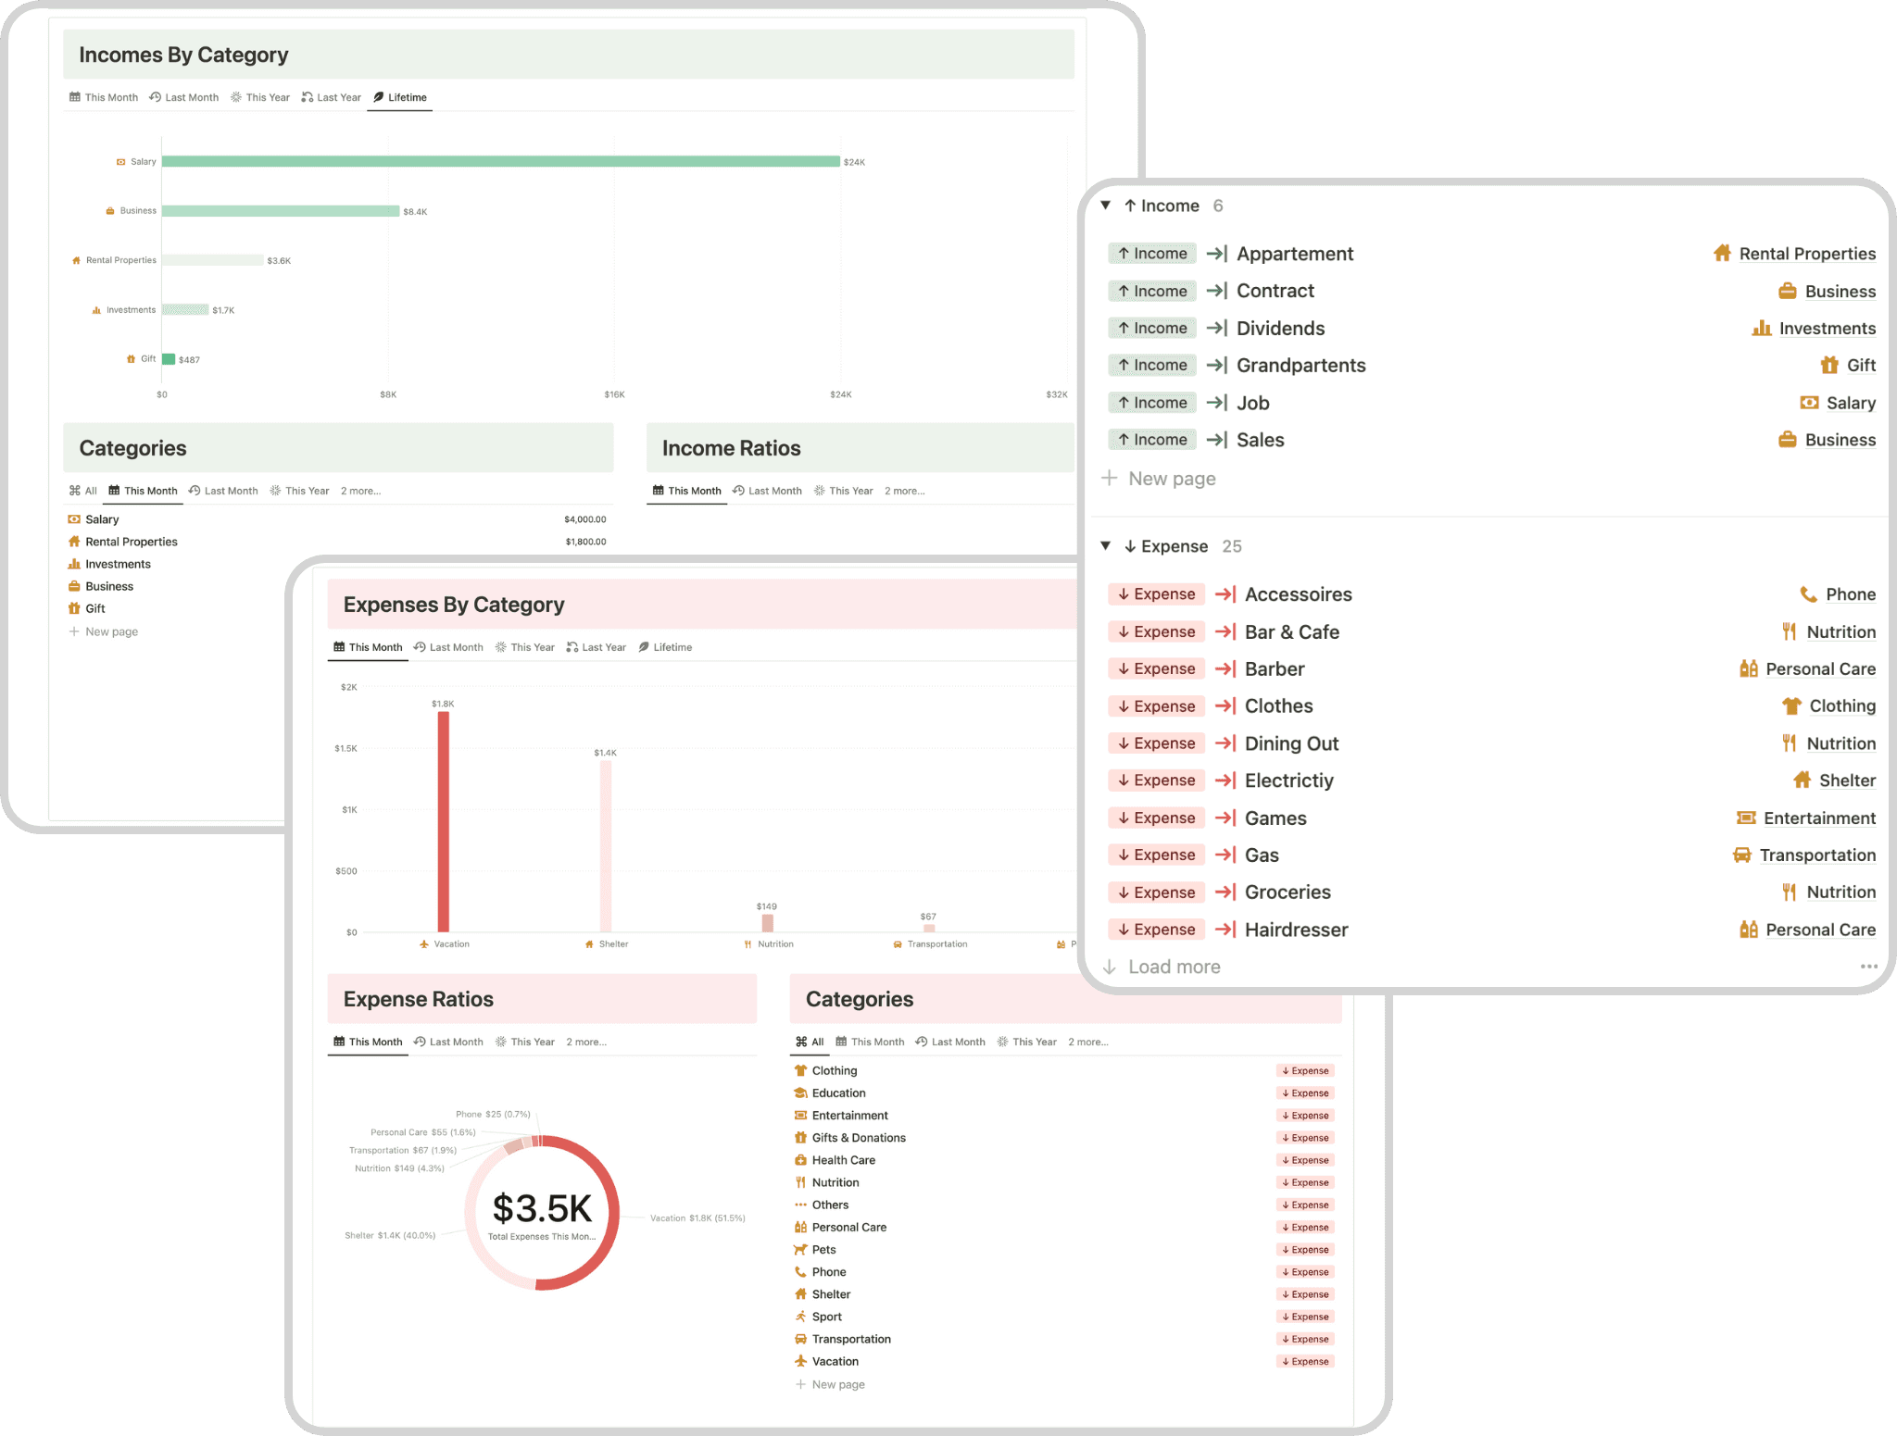The height and width of the screenshot is (1436, 1897).
Task: Click the dog icon beside Pets category
Action: [800, 1250]
